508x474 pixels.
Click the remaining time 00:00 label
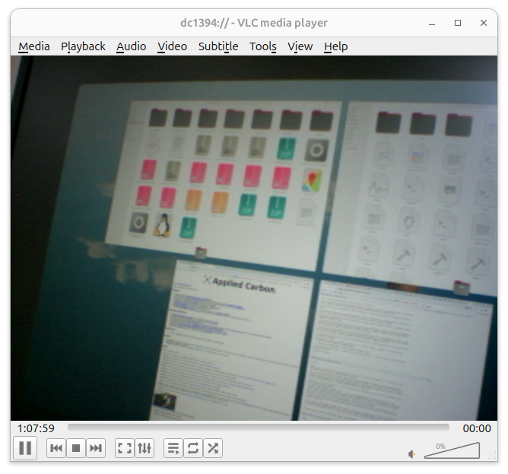point(477,428)
